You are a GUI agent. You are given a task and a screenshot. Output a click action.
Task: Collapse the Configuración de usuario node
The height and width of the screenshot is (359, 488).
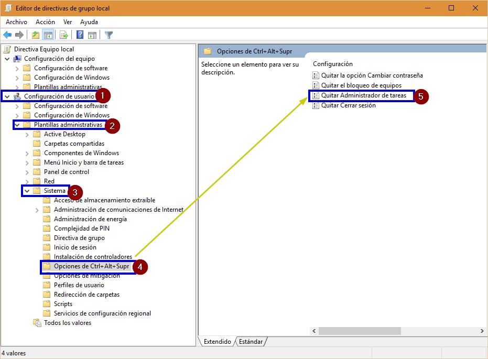(7, 96)
